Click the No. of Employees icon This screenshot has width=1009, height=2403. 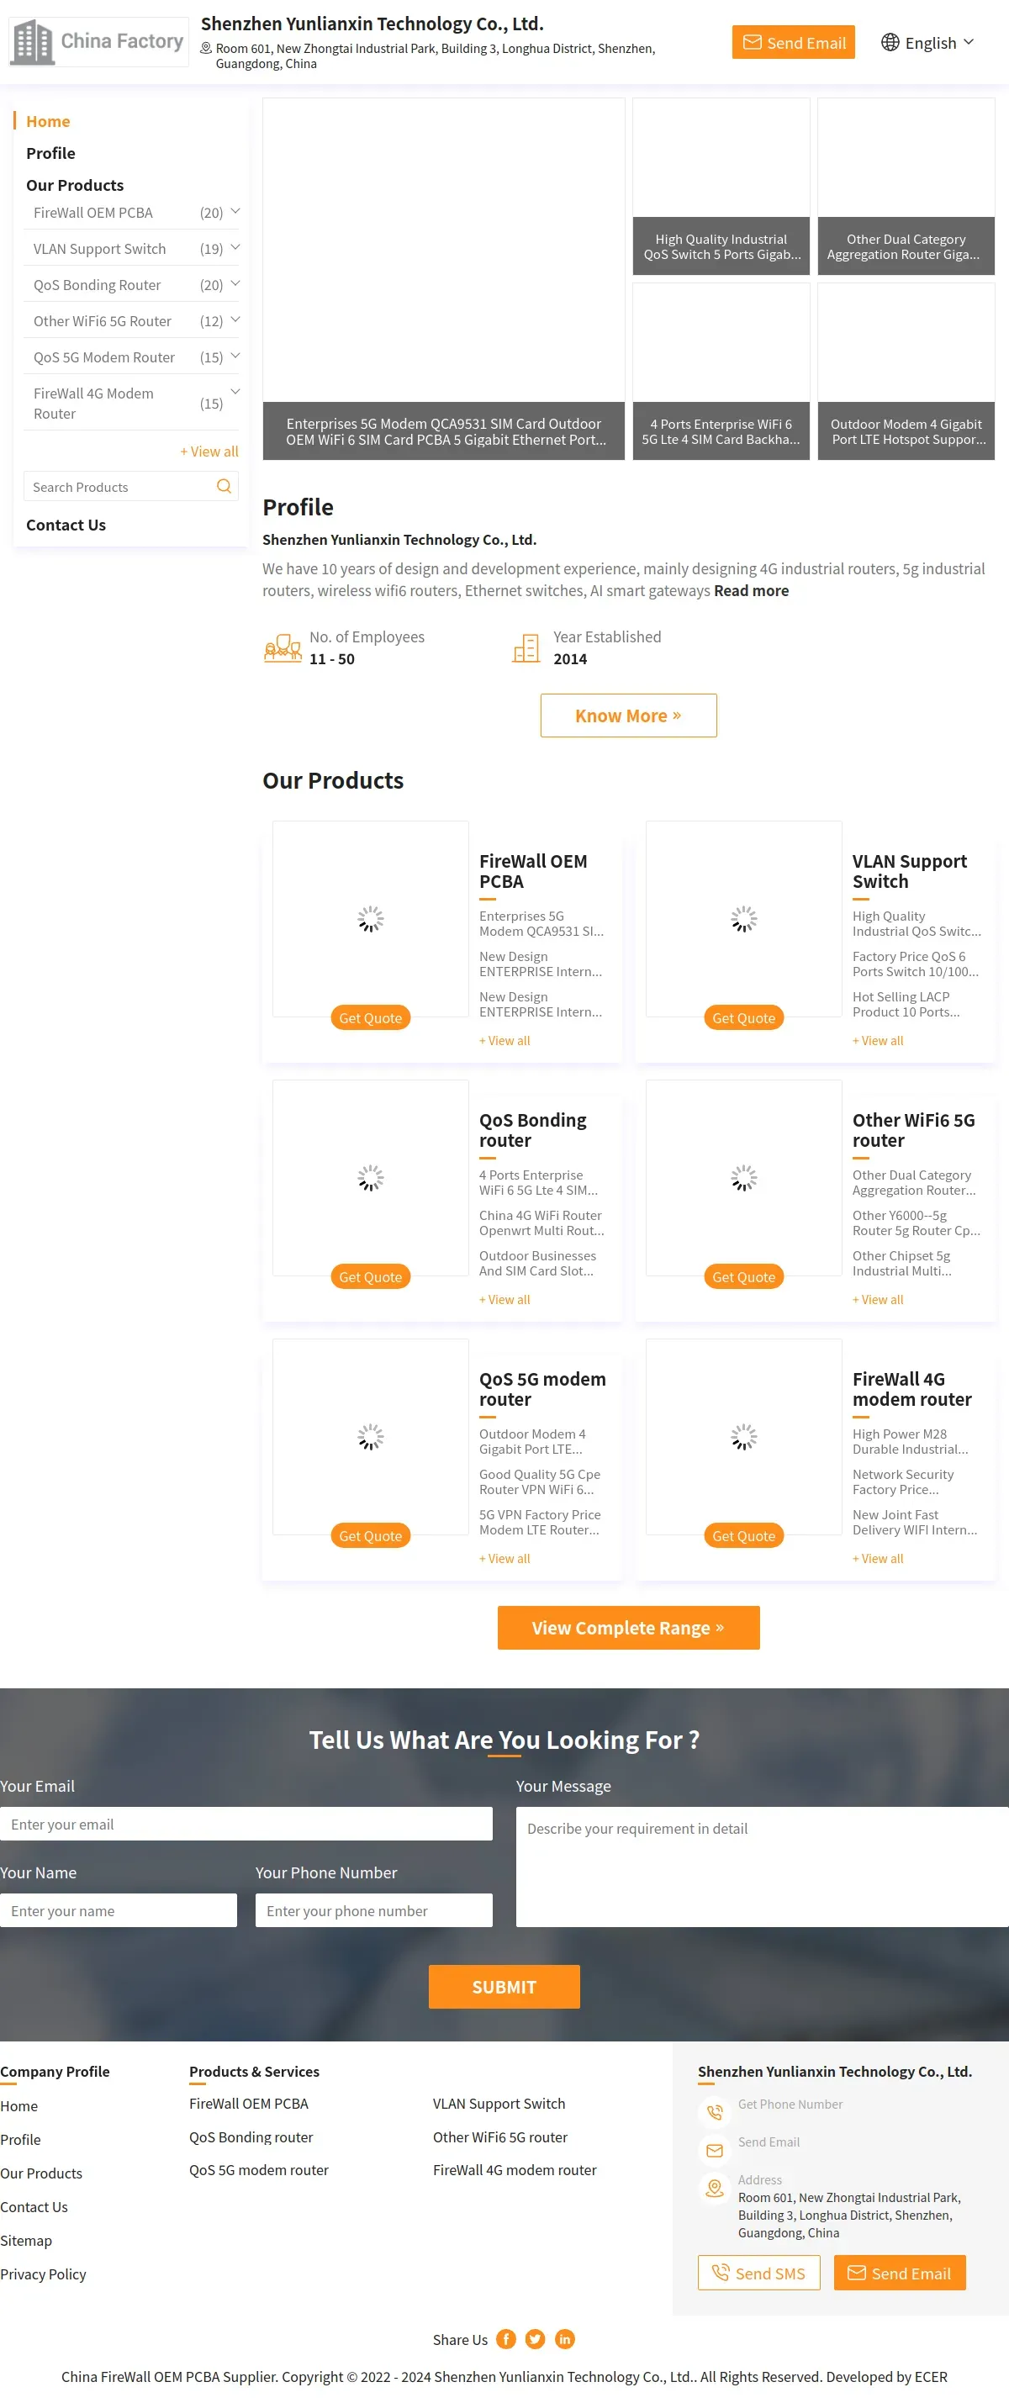pyautogui.click(x=283, y=647)
